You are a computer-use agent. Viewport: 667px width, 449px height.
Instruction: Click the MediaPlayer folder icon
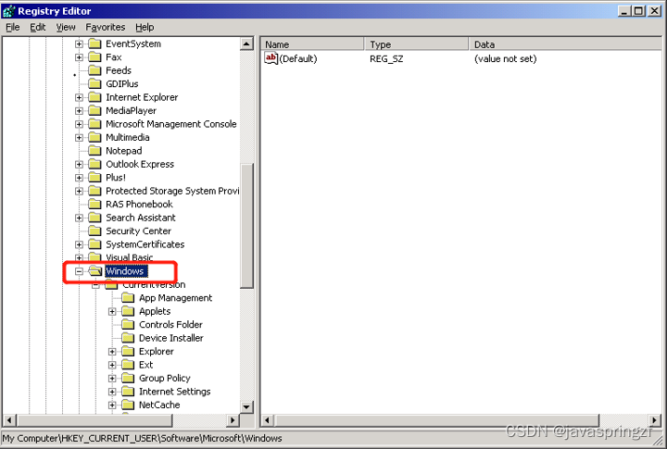click(x=94, y=110)
